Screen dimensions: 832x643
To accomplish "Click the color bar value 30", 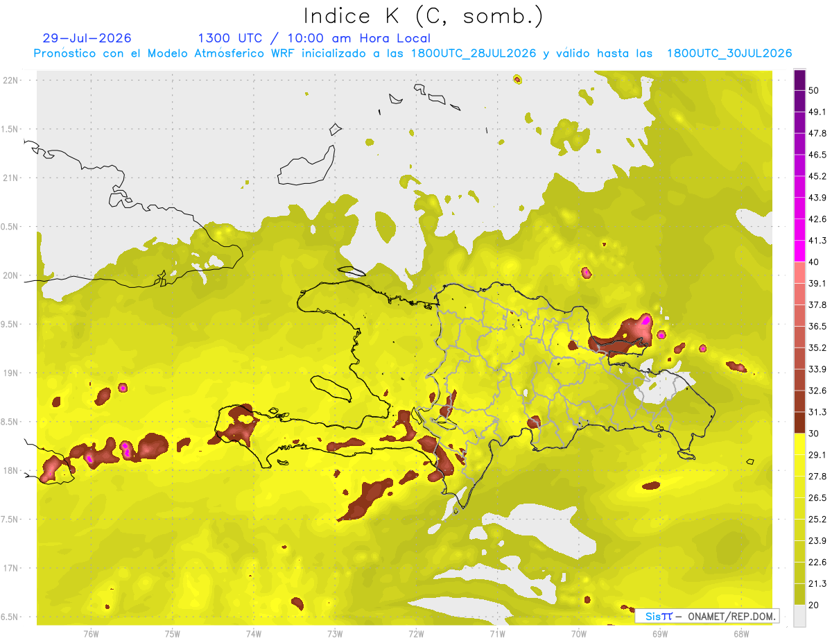I will coord(815,434).
